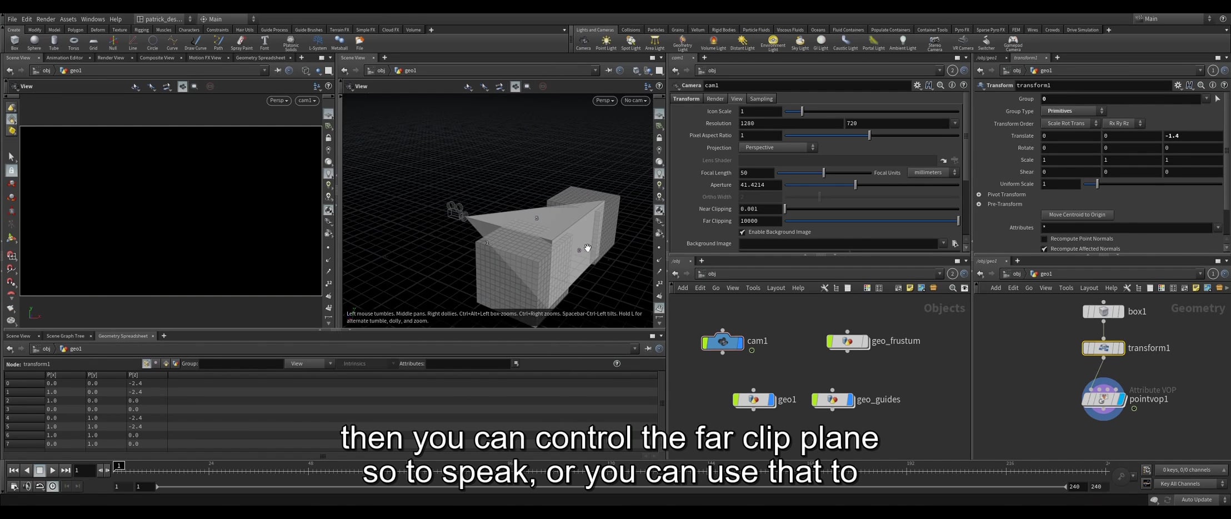Select the Camera tool on the shelf
1231x519 pixels.
[583, 42]
